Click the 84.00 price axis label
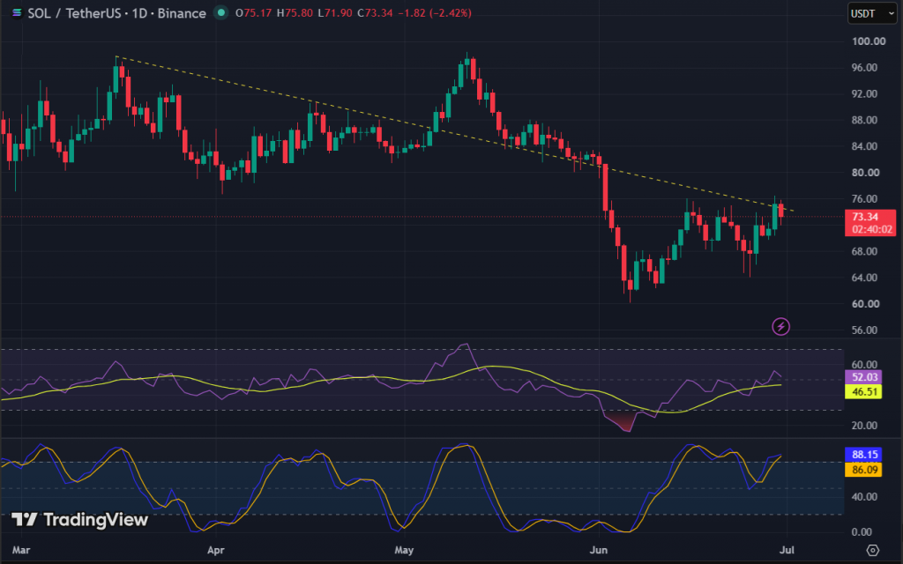The image size is (903, 564). 864,146
